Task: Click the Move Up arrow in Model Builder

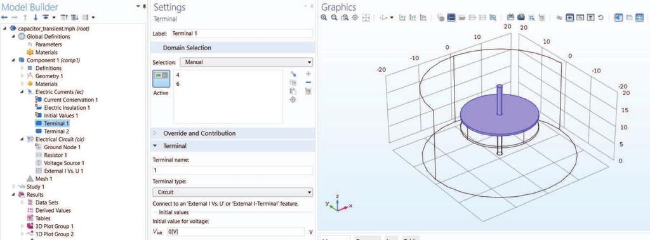Action: click(25, 17)
